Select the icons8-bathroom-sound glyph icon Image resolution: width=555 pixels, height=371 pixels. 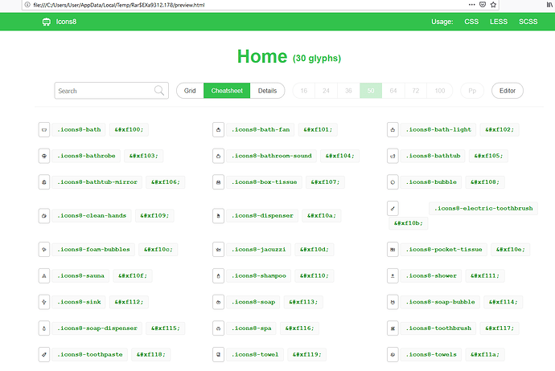tap(219, 156)
